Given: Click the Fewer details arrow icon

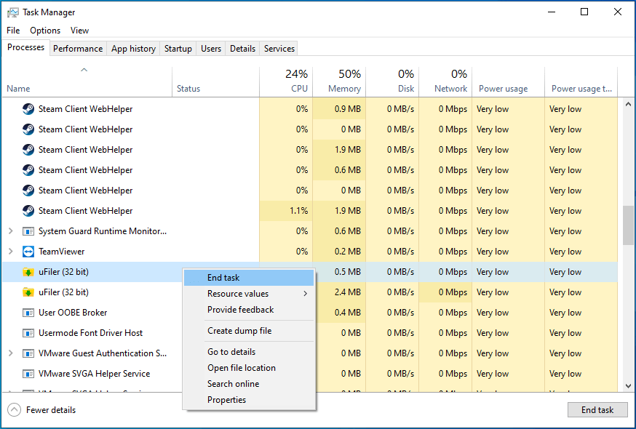Looking at the screenshot, I should 15,409.
